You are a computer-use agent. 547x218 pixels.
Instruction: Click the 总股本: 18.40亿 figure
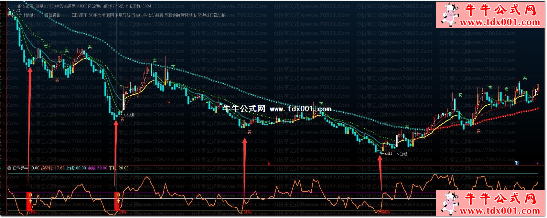(49, 6)
